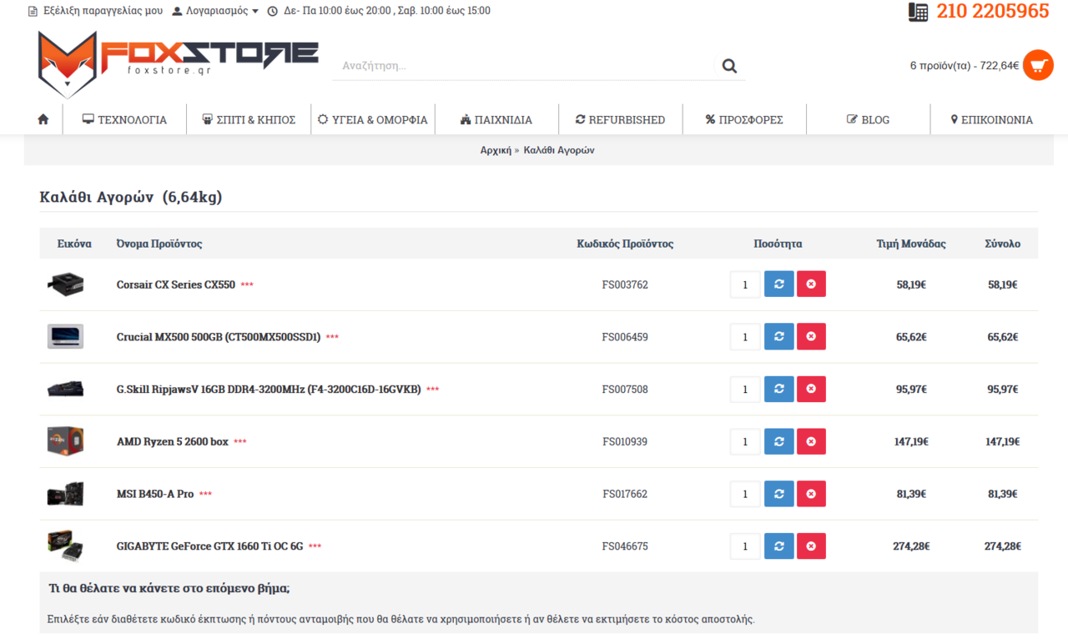Click quantity field for G.Skill RipjawsV
This screenshot has height=639, width=1068.
pyautogui.click(x=745, y=389)
